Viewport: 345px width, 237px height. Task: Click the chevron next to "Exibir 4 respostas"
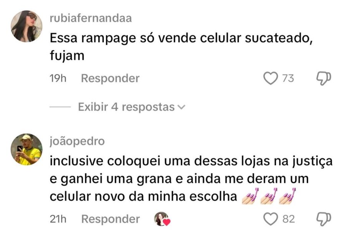click(181, 107)
